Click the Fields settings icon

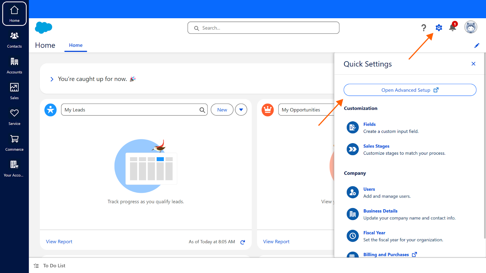(353, 127)
